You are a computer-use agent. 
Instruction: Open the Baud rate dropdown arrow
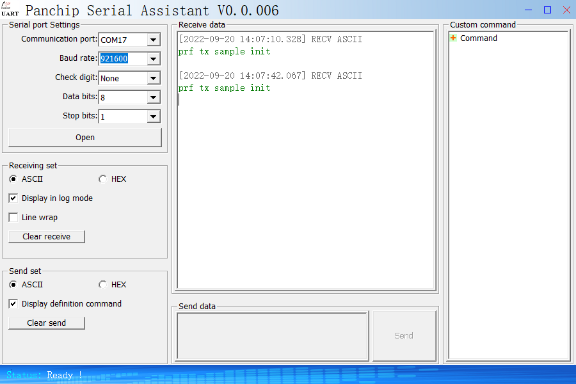coord(154,59)
